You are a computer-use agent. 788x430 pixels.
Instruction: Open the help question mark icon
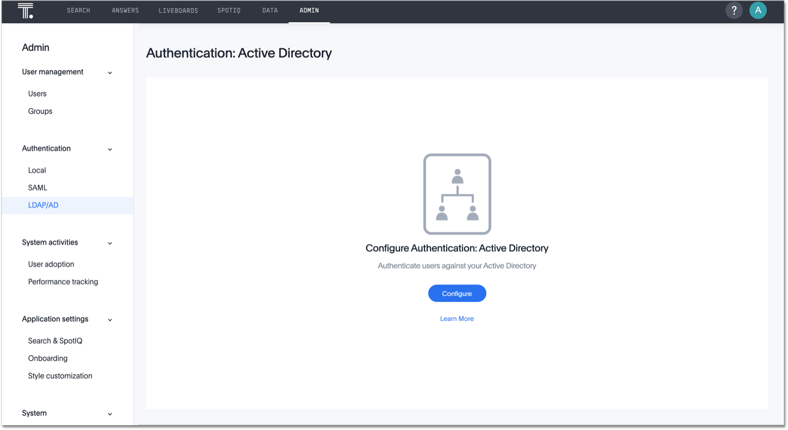pyautogui.click(x=734, y=10)
